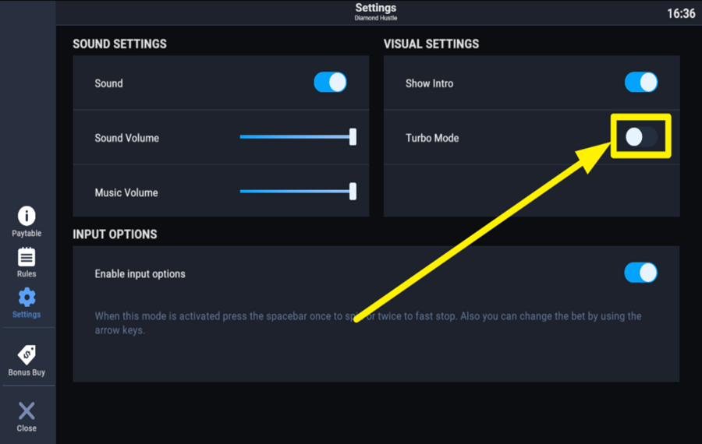The image size is (702, 444).
Task: Close the settings with the X icon
Action: pyautogui.click(x=27, y=411)
